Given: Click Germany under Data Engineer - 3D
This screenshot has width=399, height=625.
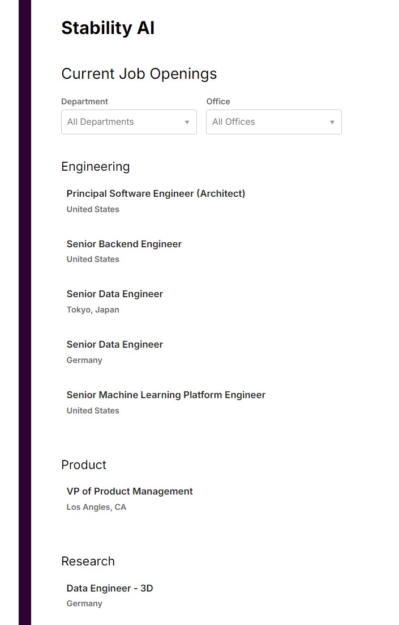Looking at the screenshot, I should [84, 603].
